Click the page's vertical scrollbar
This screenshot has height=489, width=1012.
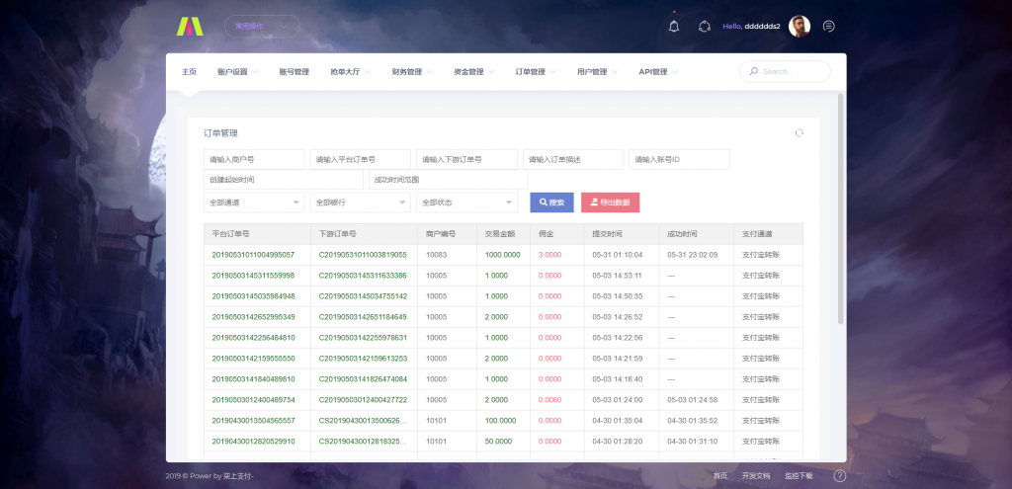(841, 207)
